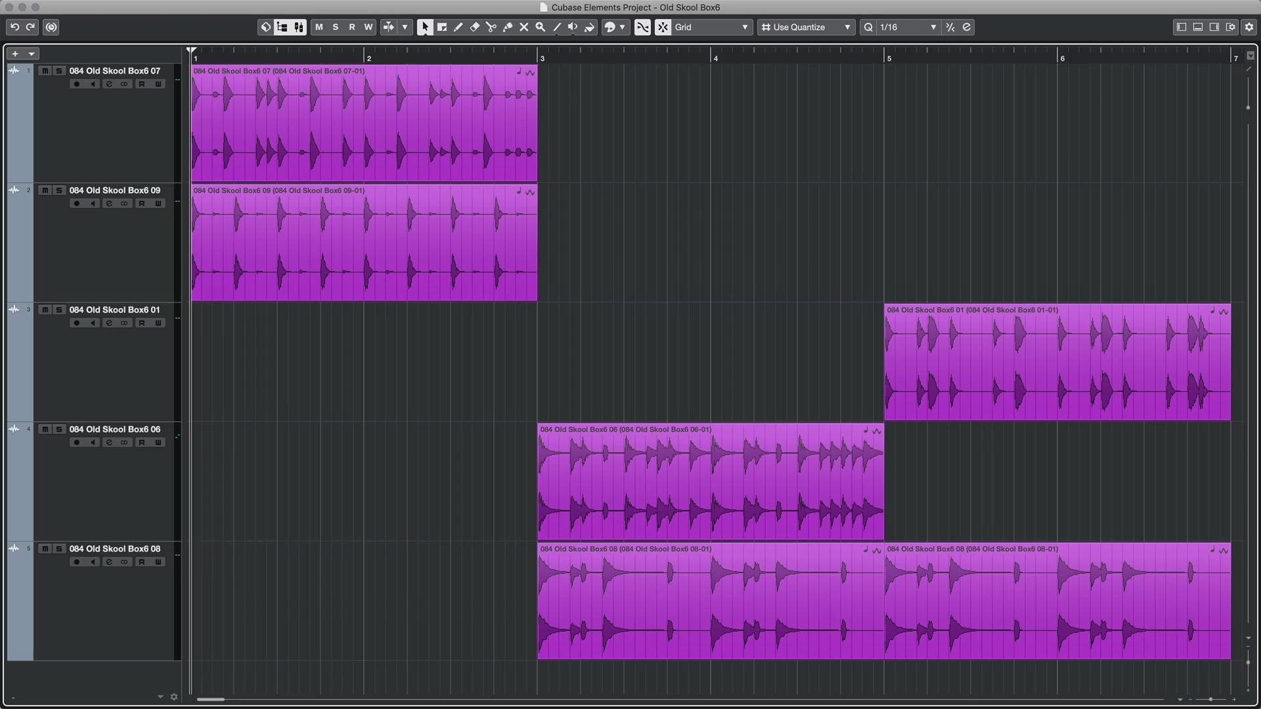The width and height of the screenshot is (1261, 709).
Task: Record-enable track 084 Old Skool Box6 01
Action: [77, 323]
